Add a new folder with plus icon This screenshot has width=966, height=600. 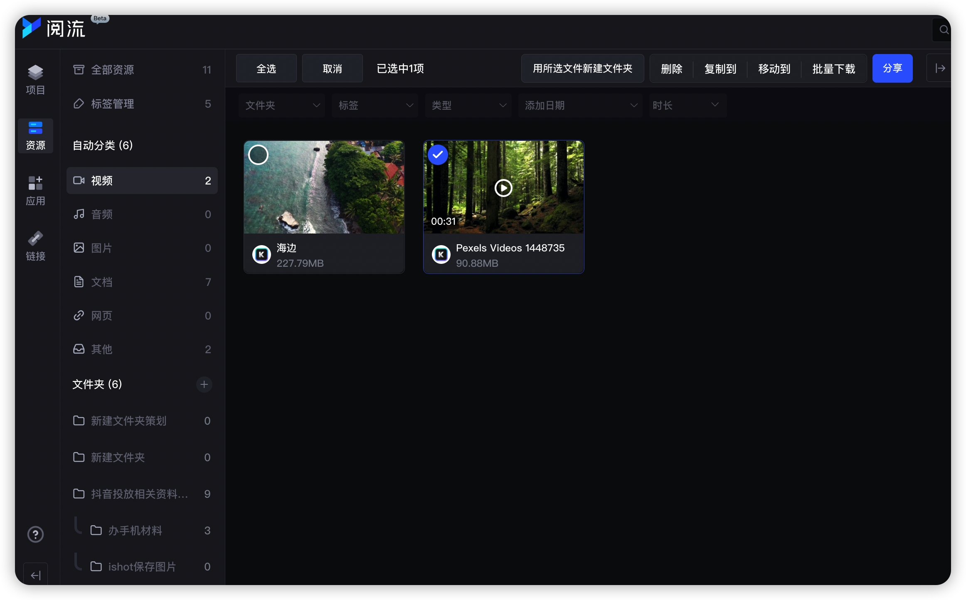204,384
